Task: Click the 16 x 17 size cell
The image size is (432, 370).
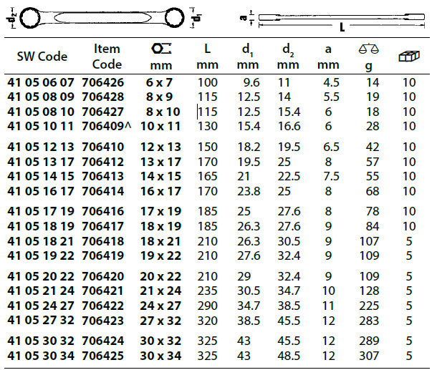Action: point(161,191)
